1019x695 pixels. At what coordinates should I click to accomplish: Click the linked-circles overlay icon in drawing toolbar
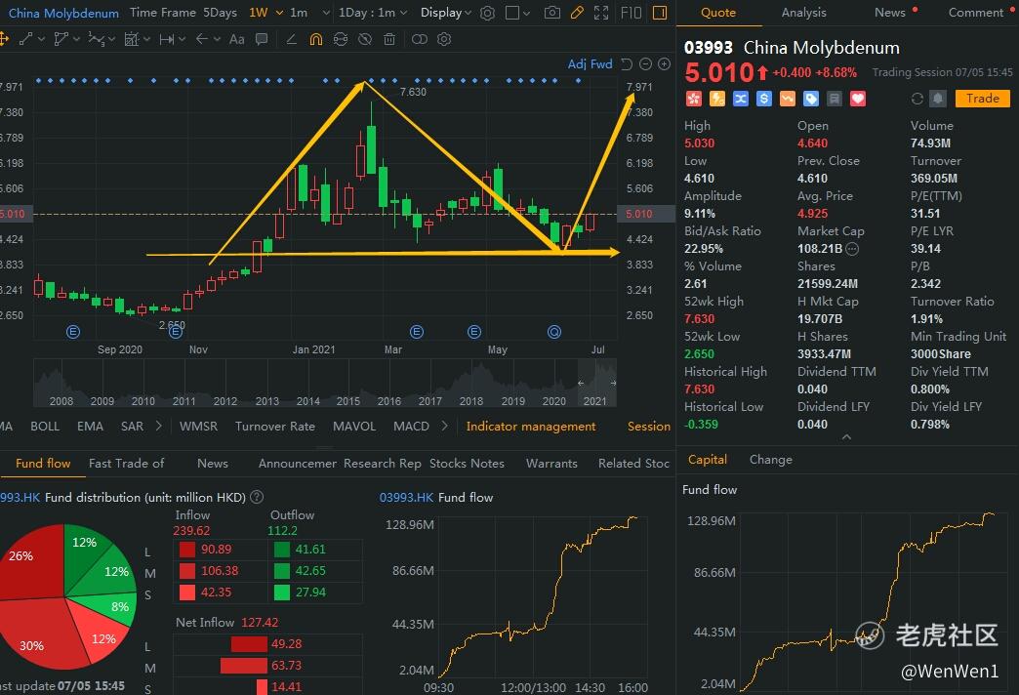click(420, 40)
